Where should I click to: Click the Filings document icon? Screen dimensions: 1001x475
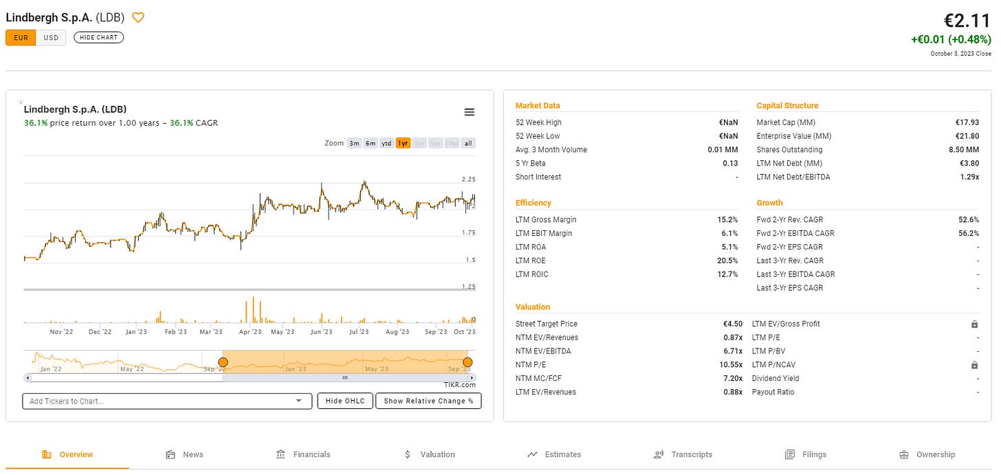[790, 454]
